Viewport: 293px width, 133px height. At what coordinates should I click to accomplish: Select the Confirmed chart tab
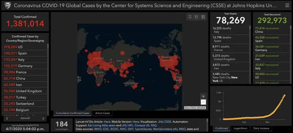click(x=222, y=128)
